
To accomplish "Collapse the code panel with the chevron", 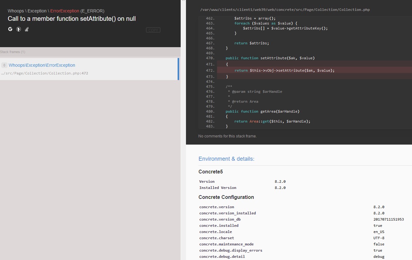I will click(x=183, y=2).
